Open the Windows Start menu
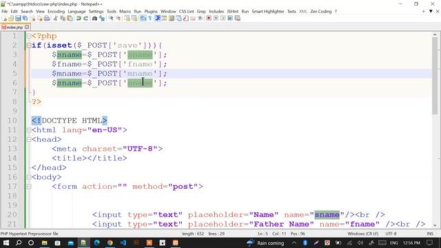The image size is (441, 248). coord(6,242)
